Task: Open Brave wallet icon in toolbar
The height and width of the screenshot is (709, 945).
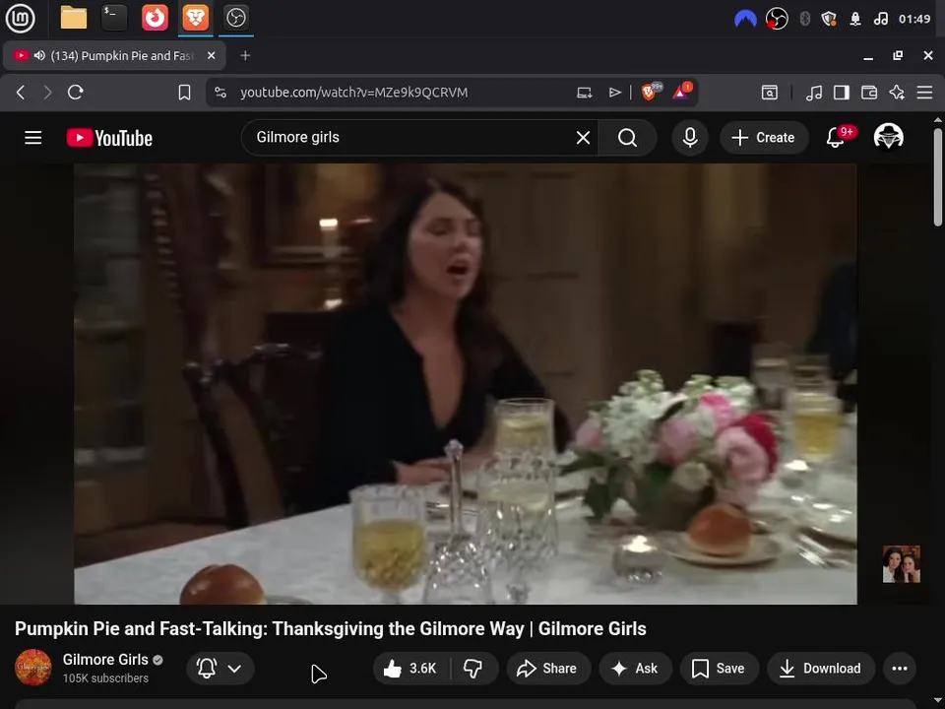Action: coord(869,93)
